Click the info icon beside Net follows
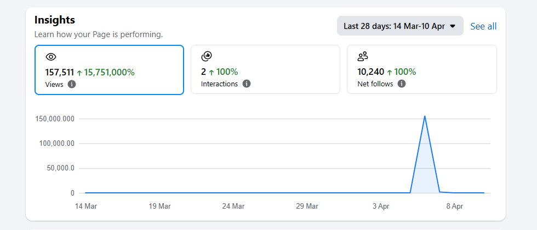 (x=402, y=84)
